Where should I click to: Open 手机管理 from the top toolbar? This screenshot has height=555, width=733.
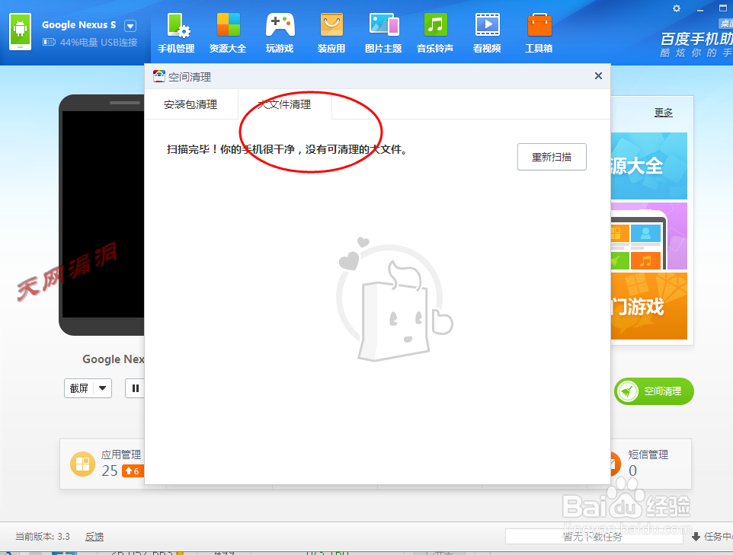(x=176, y=32)
